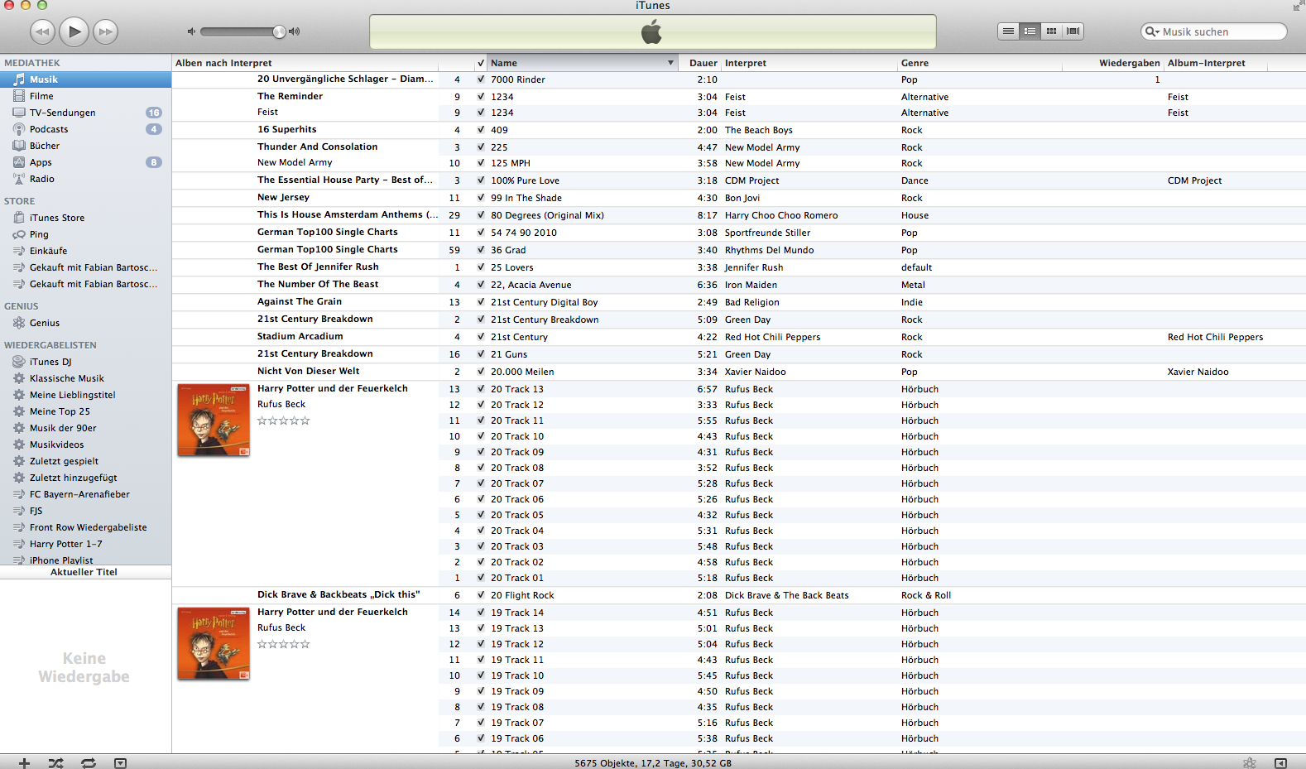Screen dimensions: 1306x769
Task: Sort by Album-Interpret column header
Action: coord(1216,63)
